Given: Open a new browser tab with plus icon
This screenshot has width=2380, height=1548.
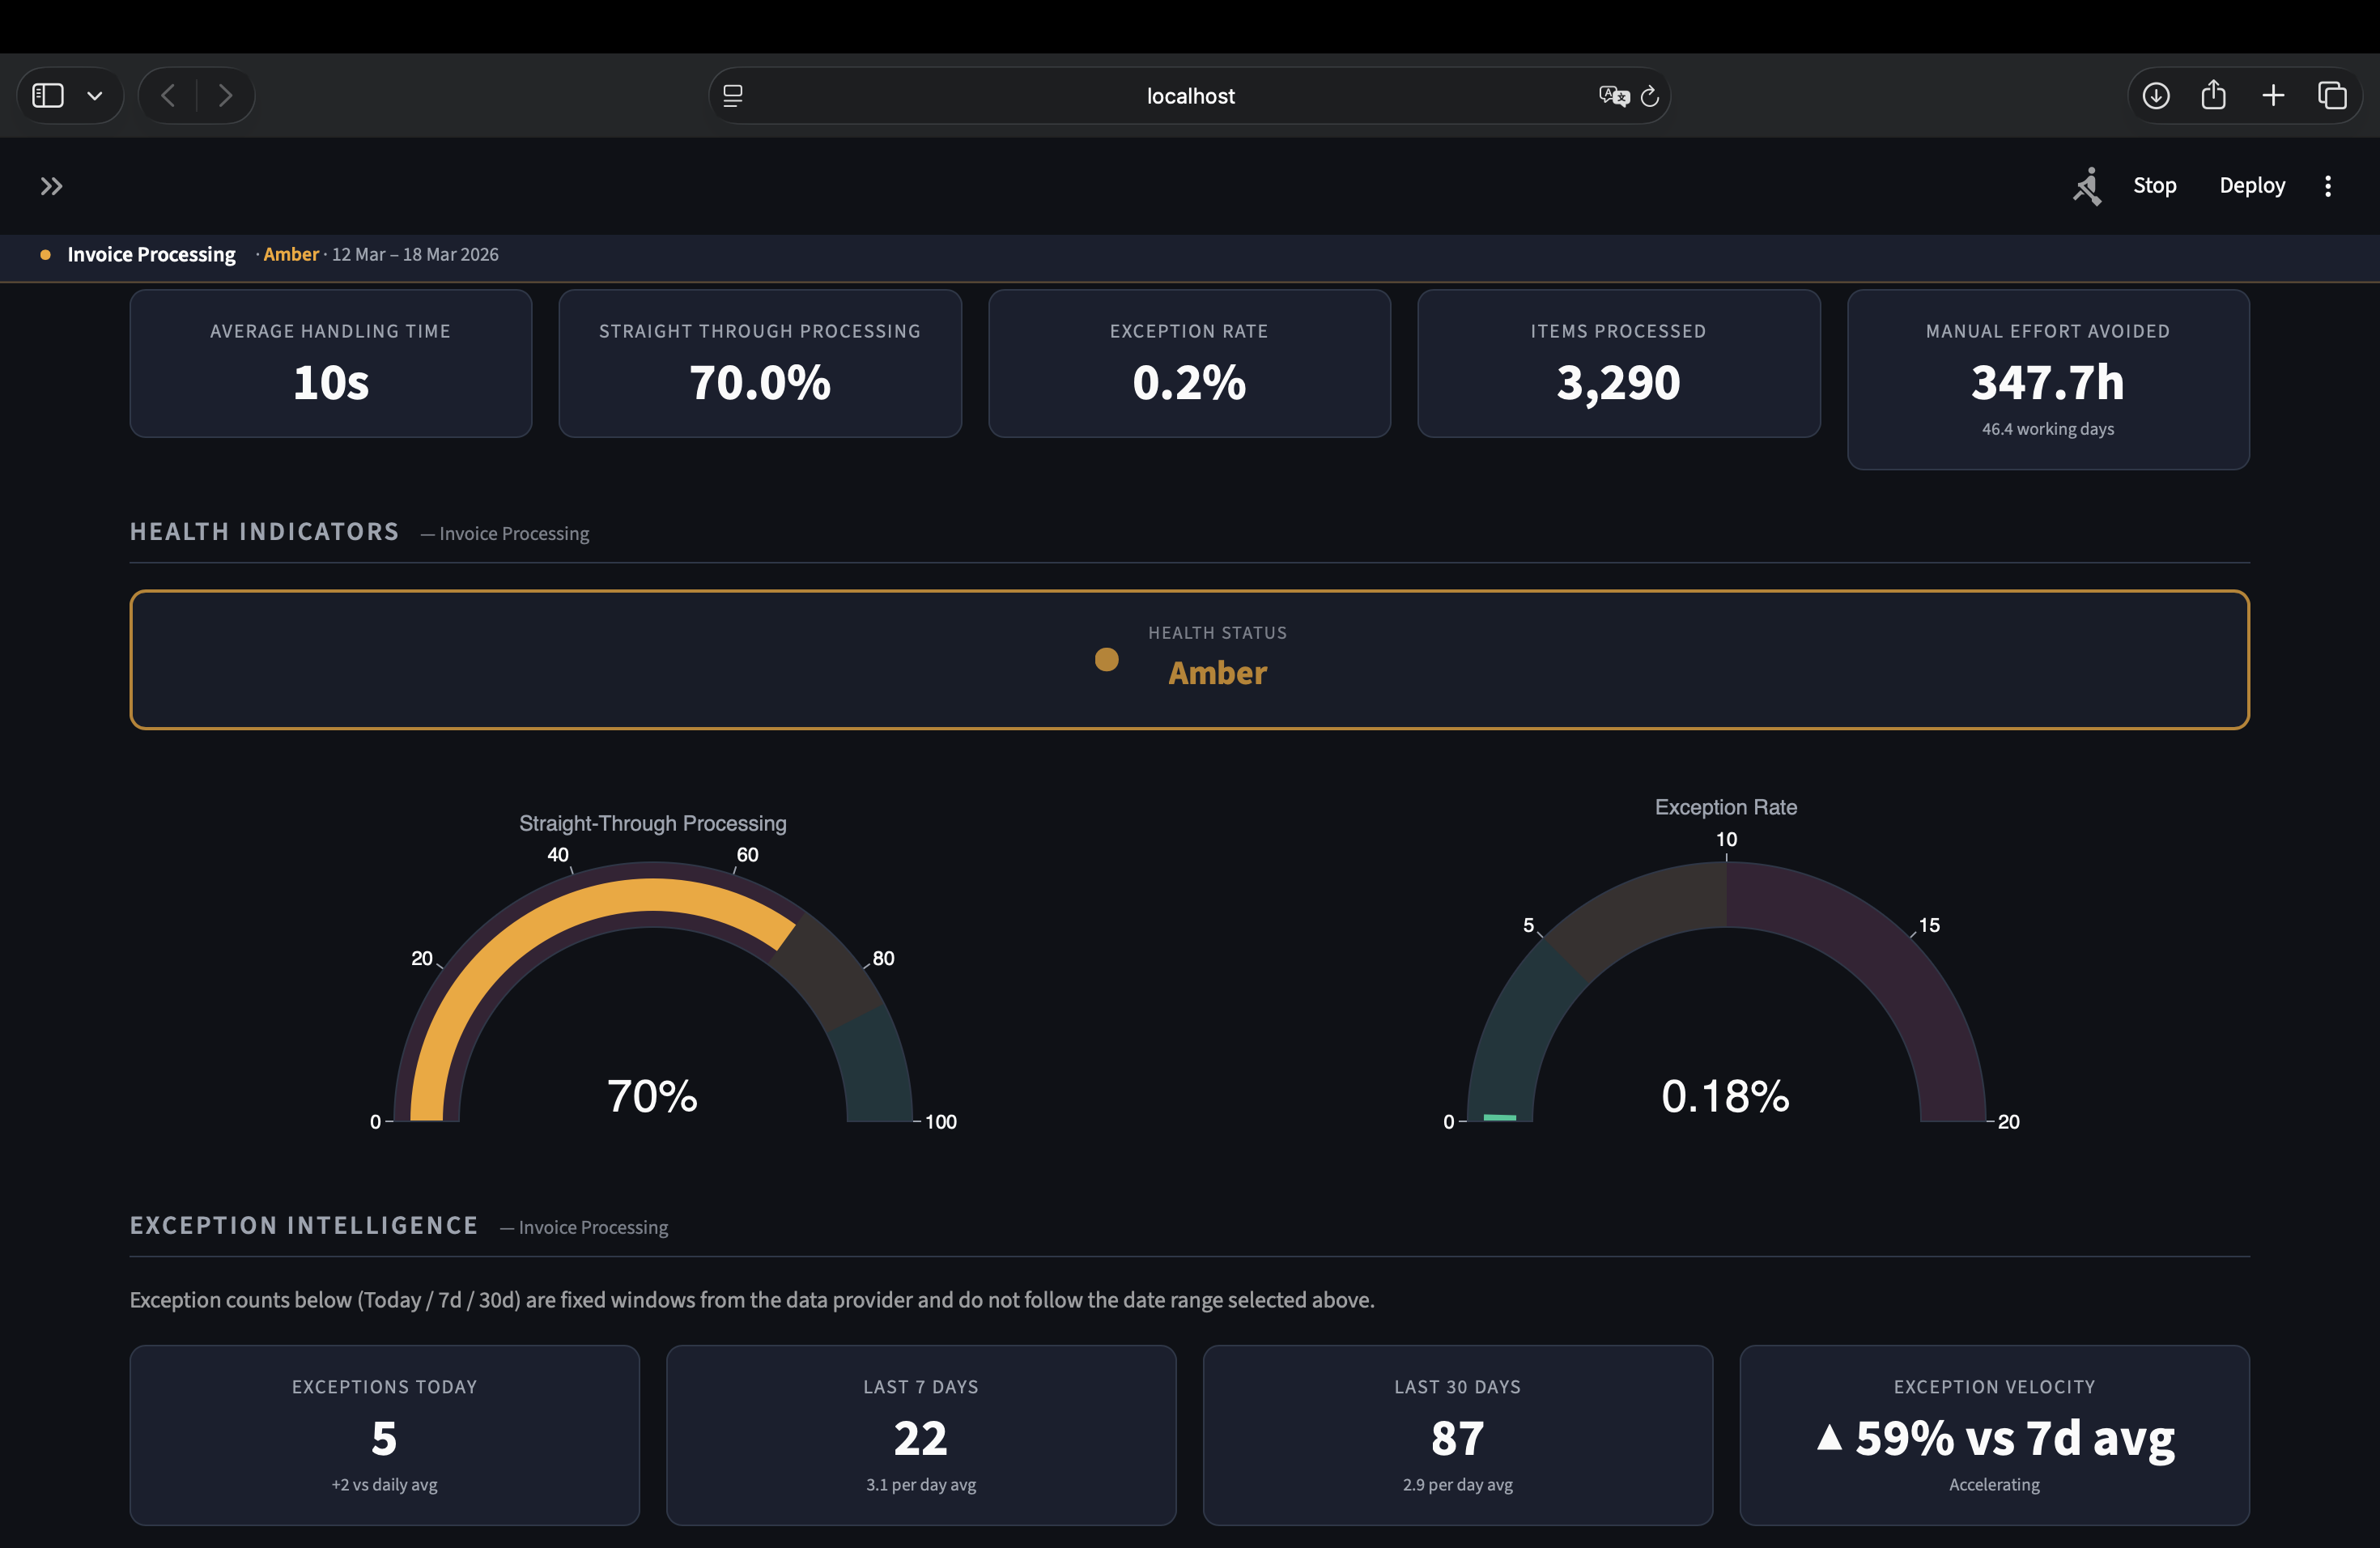Looking at the screenshot, I should click(x=2273, y=94).
